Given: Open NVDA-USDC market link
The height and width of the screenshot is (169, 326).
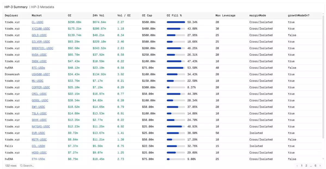Looking at the screenshot, I should [39, 55].
